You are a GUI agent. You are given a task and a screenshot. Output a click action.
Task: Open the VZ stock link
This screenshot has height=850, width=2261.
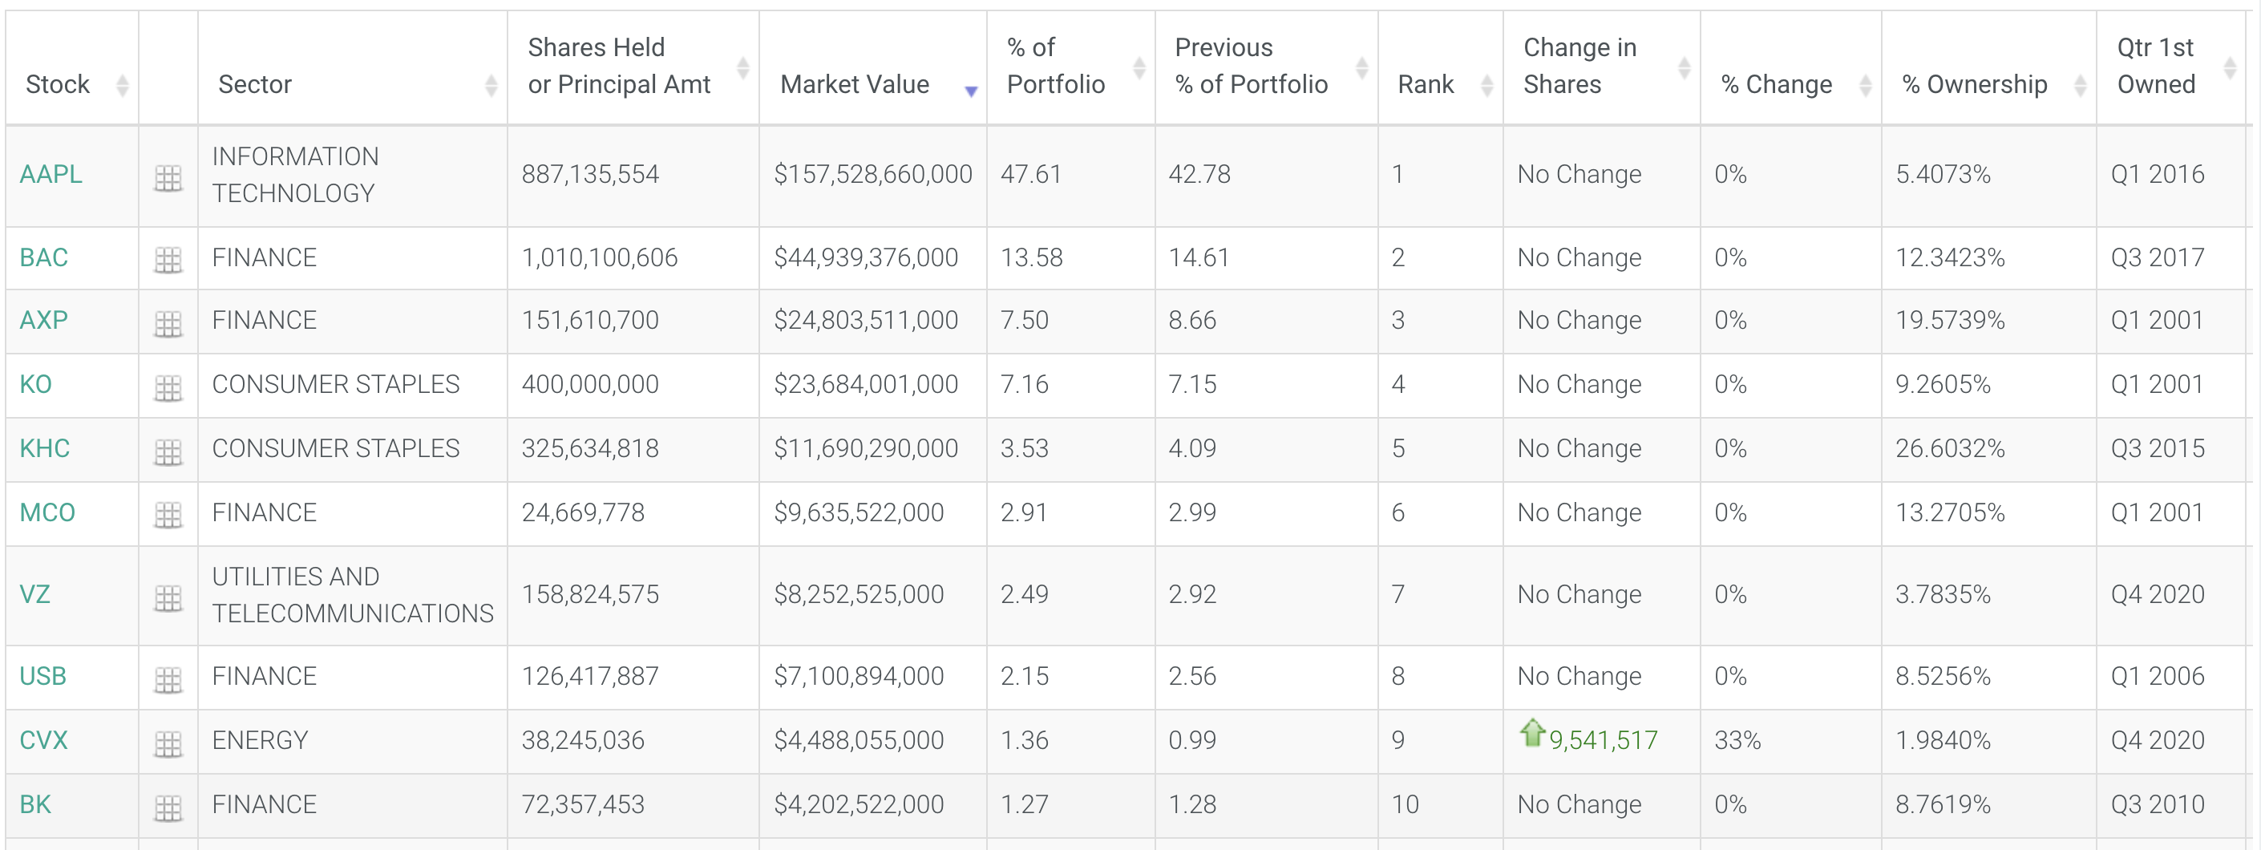[35, 594]
